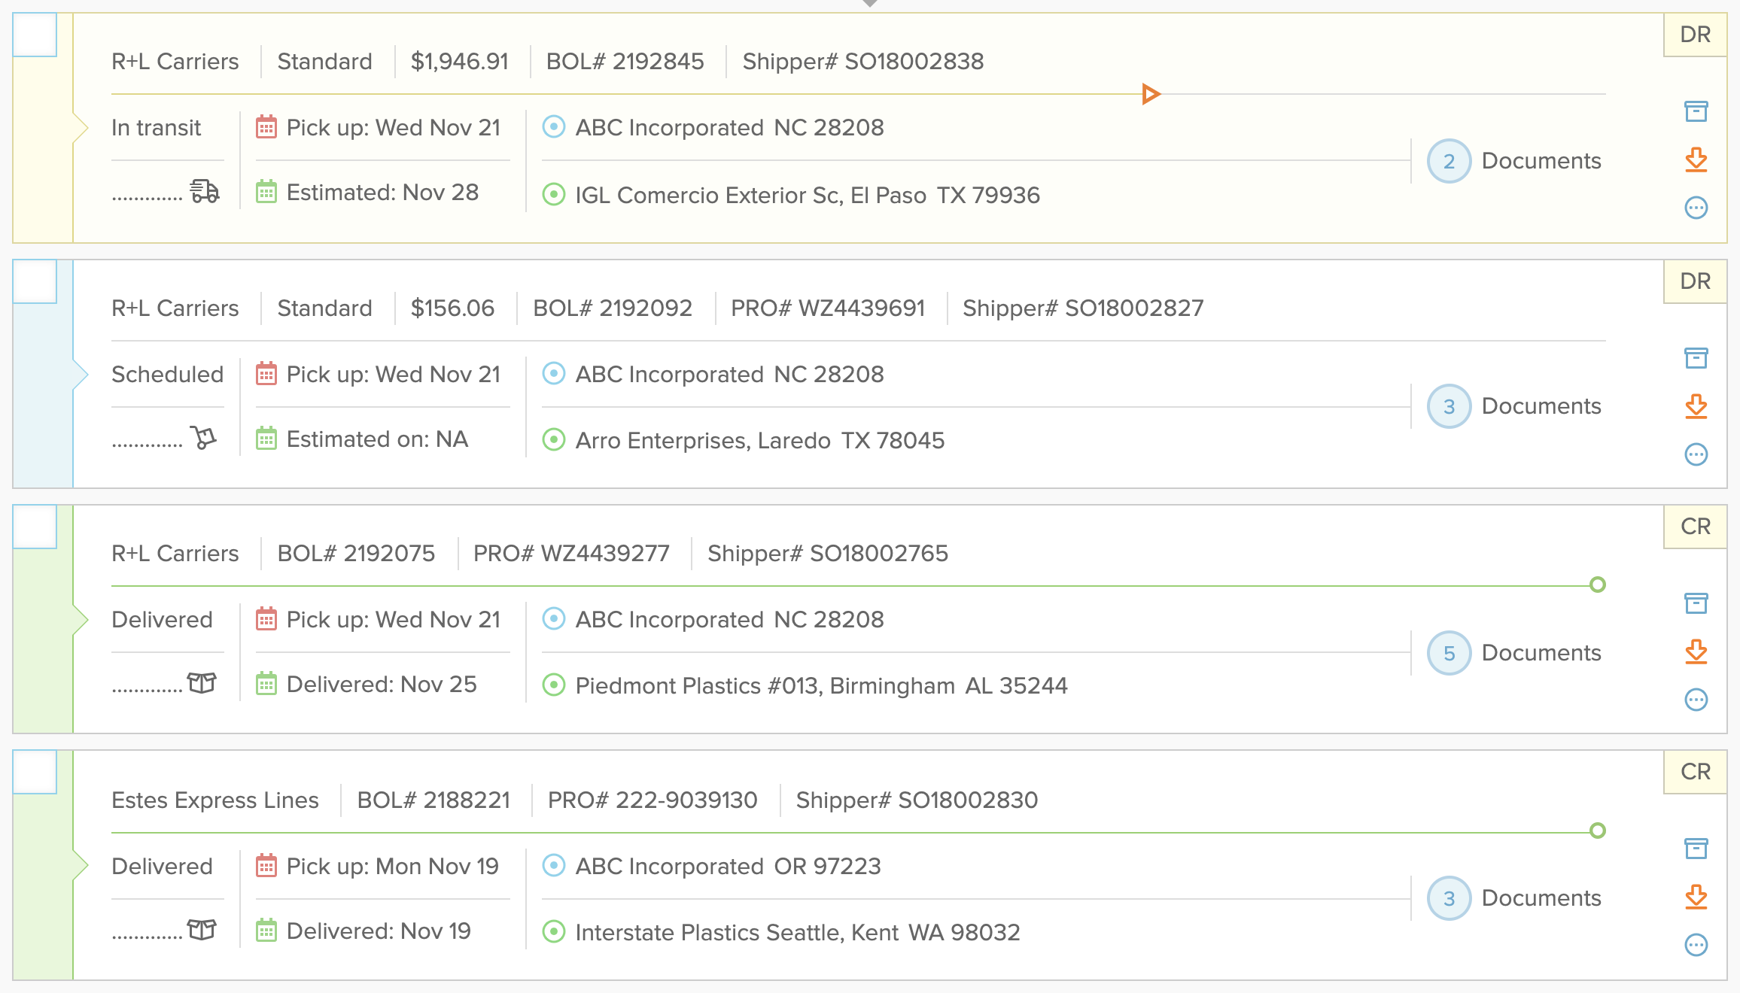Click the In transit status label
Screen dimensions: 1740x993
(157, 128)
